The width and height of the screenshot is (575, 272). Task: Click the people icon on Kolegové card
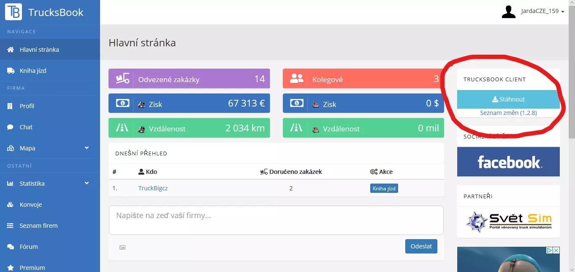pos(297,79)
